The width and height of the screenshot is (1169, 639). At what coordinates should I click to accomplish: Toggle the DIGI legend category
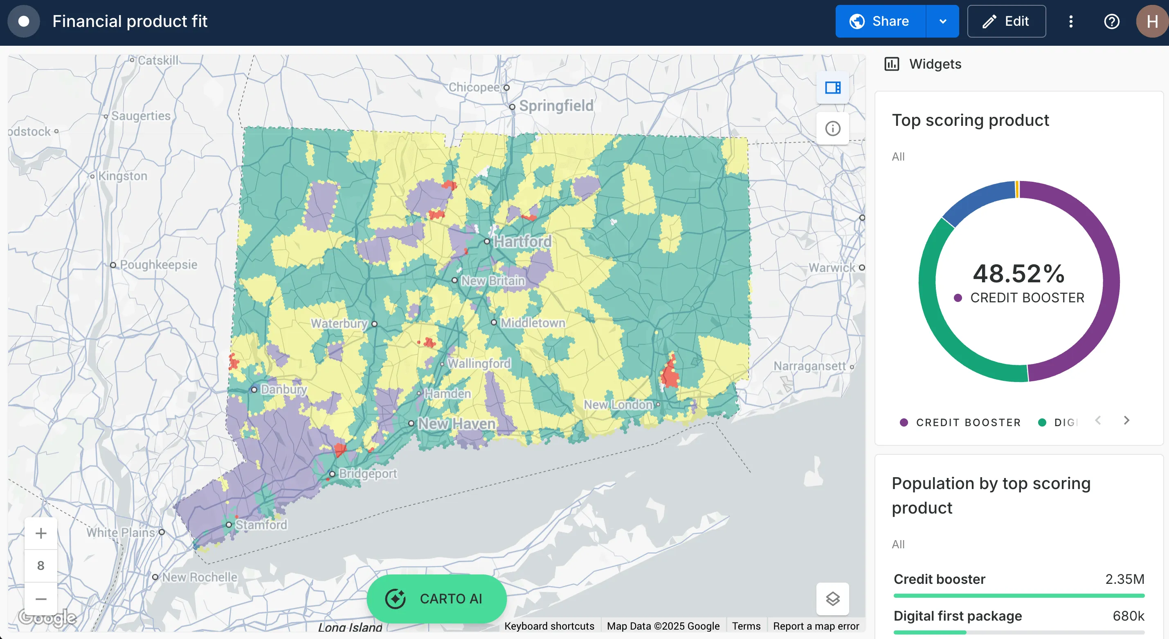pos(1057,422)
